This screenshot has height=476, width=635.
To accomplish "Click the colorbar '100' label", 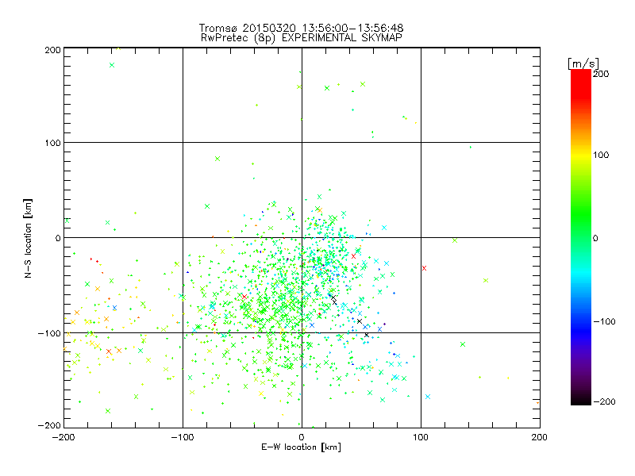I will 601,155.
